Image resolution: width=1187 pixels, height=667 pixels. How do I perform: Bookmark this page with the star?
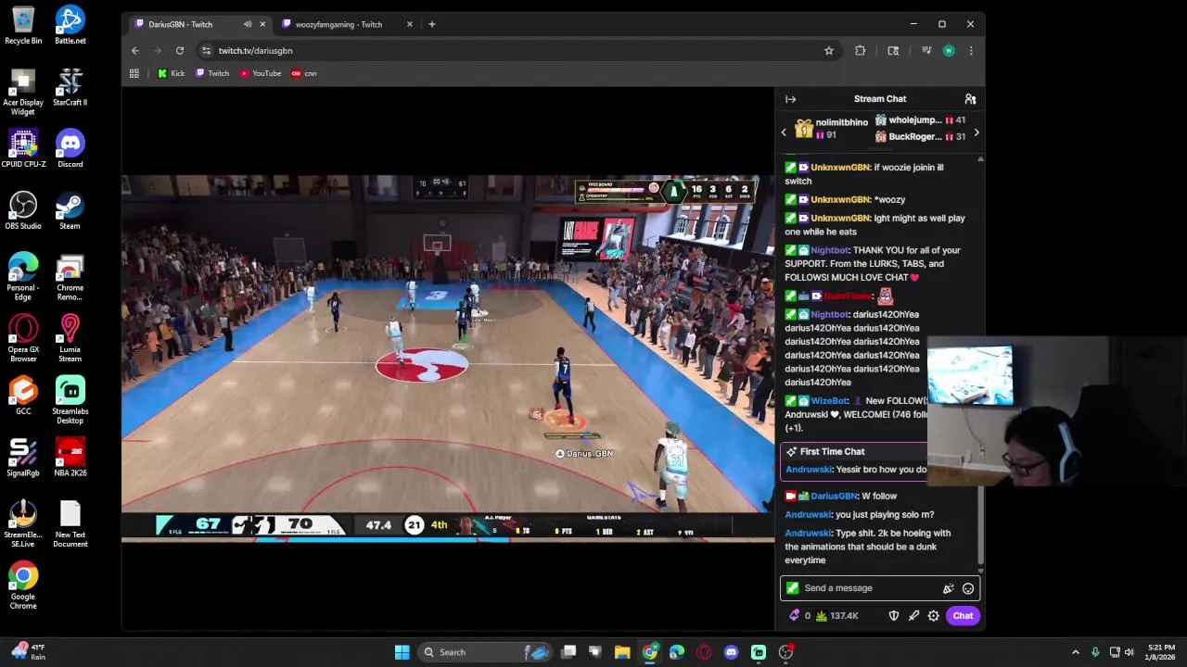(829, 51)
